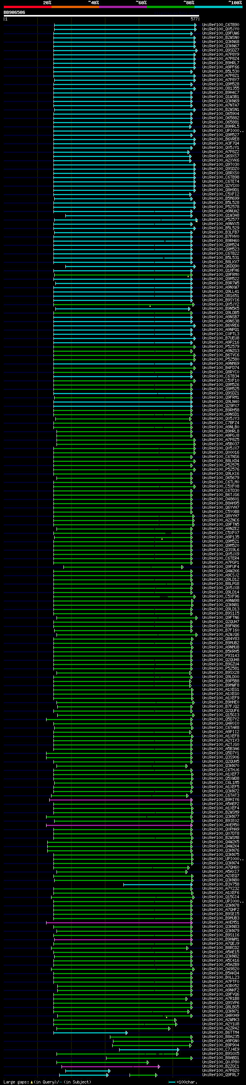Click the cyan =100char. scale legend
The height and width of the screenshot is (1085, 246).
(182, 1082)
